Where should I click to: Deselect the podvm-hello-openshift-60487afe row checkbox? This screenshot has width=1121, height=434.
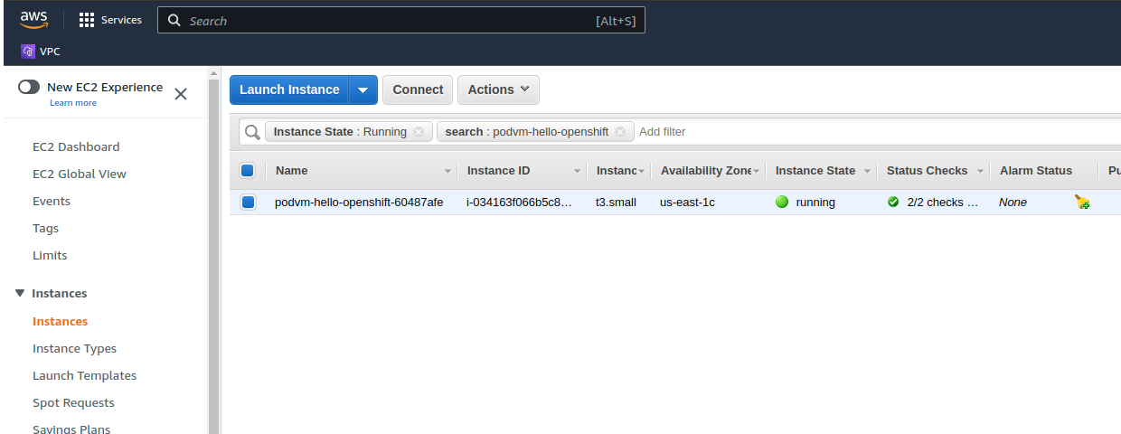(248, 203)
